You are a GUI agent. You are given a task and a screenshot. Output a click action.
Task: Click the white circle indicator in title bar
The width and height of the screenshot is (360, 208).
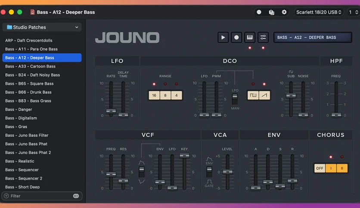pyautogui.click(x=259, y=12)
